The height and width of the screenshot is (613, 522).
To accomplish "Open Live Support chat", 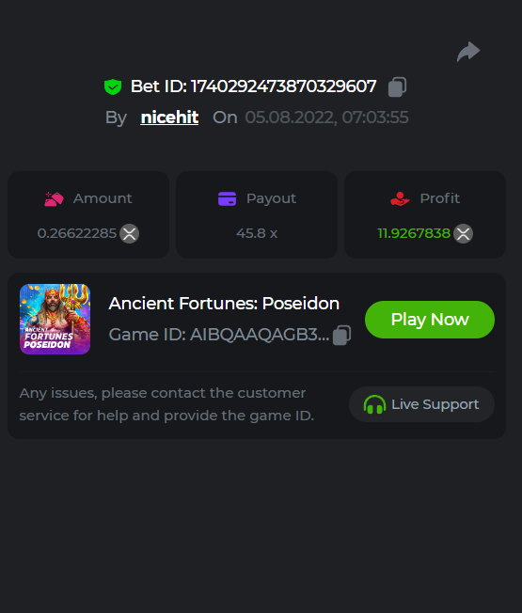I will pos(421,404).
